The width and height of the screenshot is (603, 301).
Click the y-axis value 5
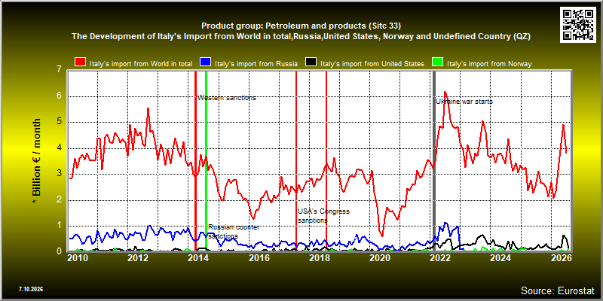[59, 122]
